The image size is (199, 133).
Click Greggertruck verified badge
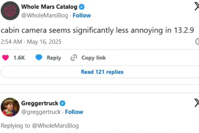[x=63, y=103]
